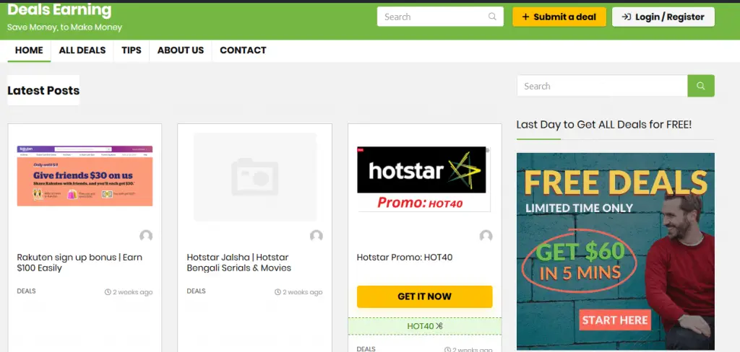Open Hotstar Promo: HOT40 post title

(405, 258)
